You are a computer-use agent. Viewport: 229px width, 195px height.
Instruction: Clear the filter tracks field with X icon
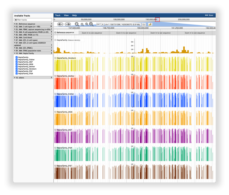coord(16,20)
